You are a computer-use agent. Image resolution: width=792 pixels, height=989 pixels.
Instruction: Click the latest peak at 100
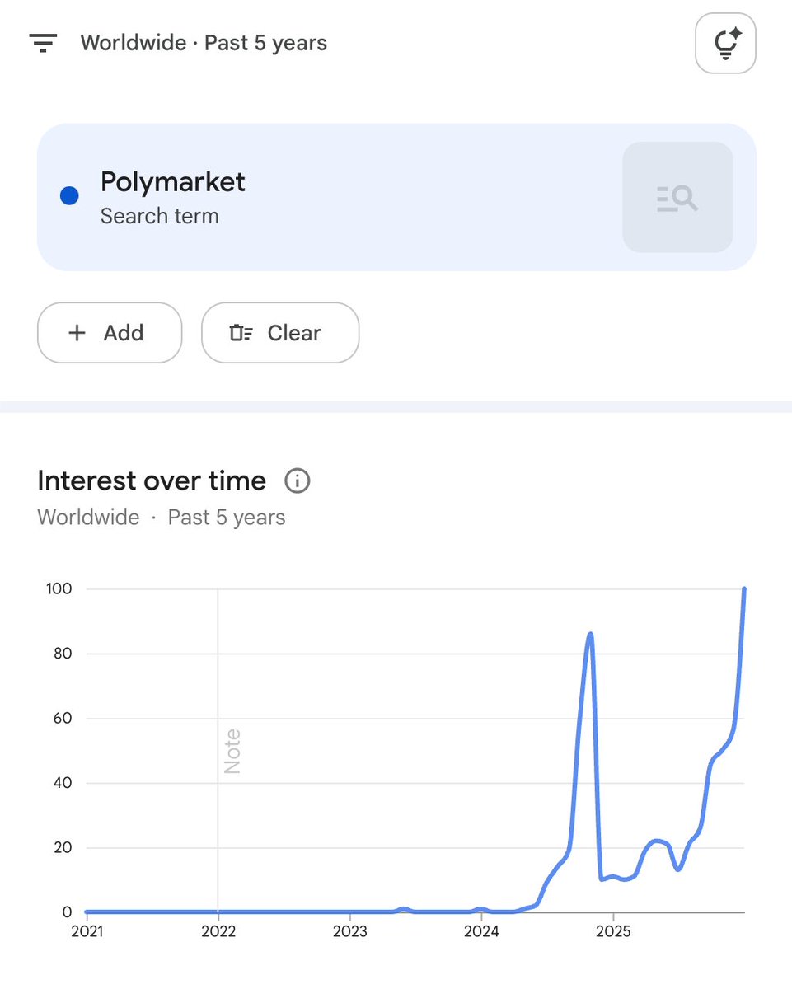[x=744, y=588]
